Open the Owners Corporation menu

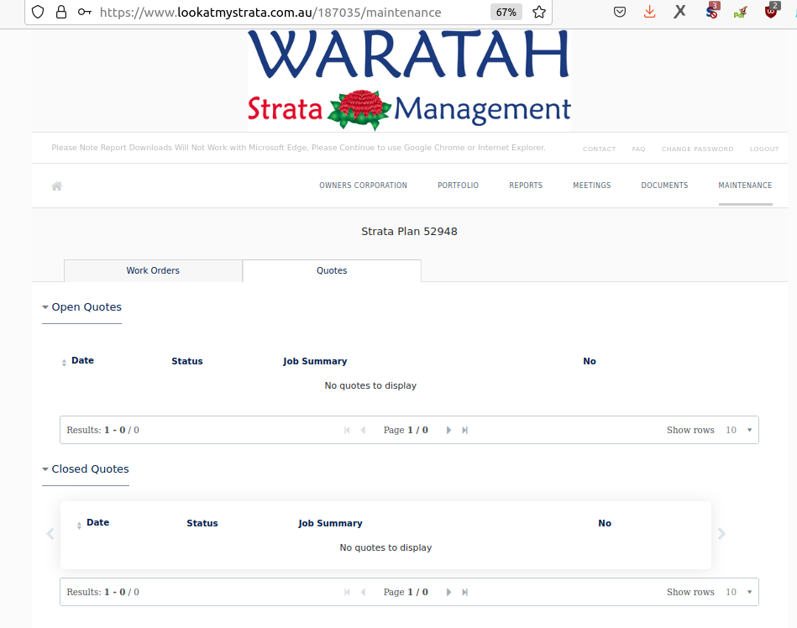coord(363,186)
